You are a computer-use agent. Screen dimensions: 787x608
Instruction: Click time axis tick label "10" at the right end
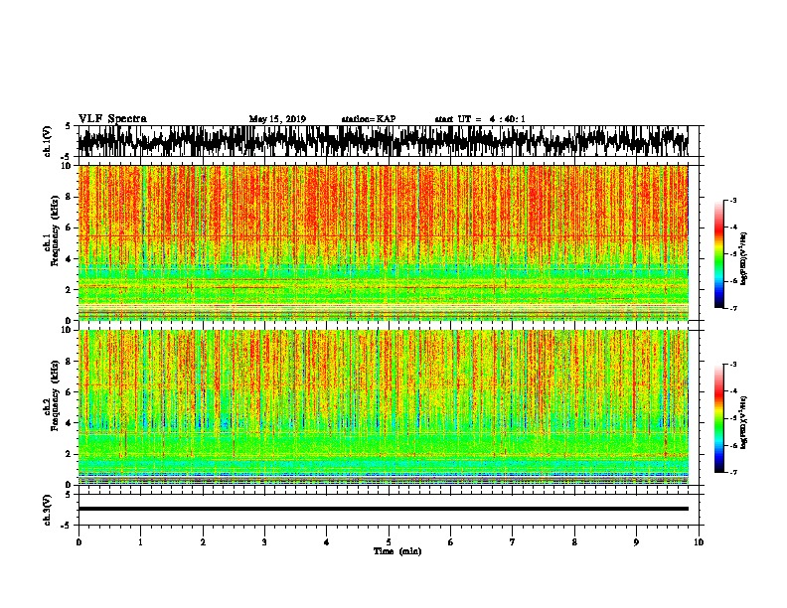point(699,542)
